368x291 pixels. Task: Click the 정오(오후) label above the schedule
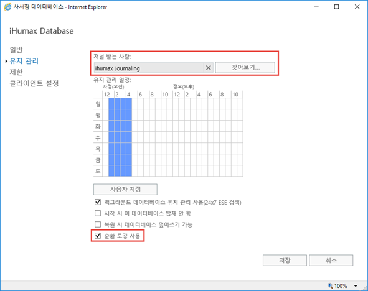(x=184, y=86)
